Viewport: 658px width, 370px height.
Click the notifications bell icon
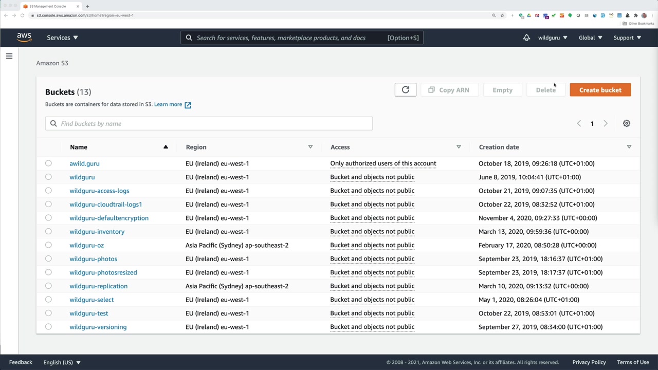pyautogui.click(x=526, y=38)
